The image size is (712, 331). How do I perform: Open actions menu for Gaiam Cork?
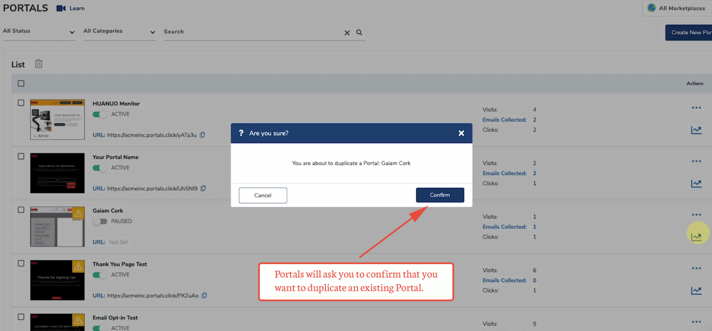click(696, 215)
